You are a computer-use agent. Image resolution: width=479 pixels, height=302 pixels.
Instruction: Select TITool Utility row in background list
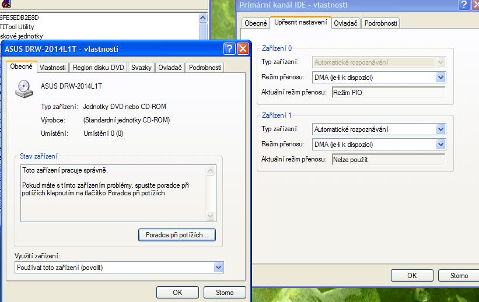(x=17, y=27)
